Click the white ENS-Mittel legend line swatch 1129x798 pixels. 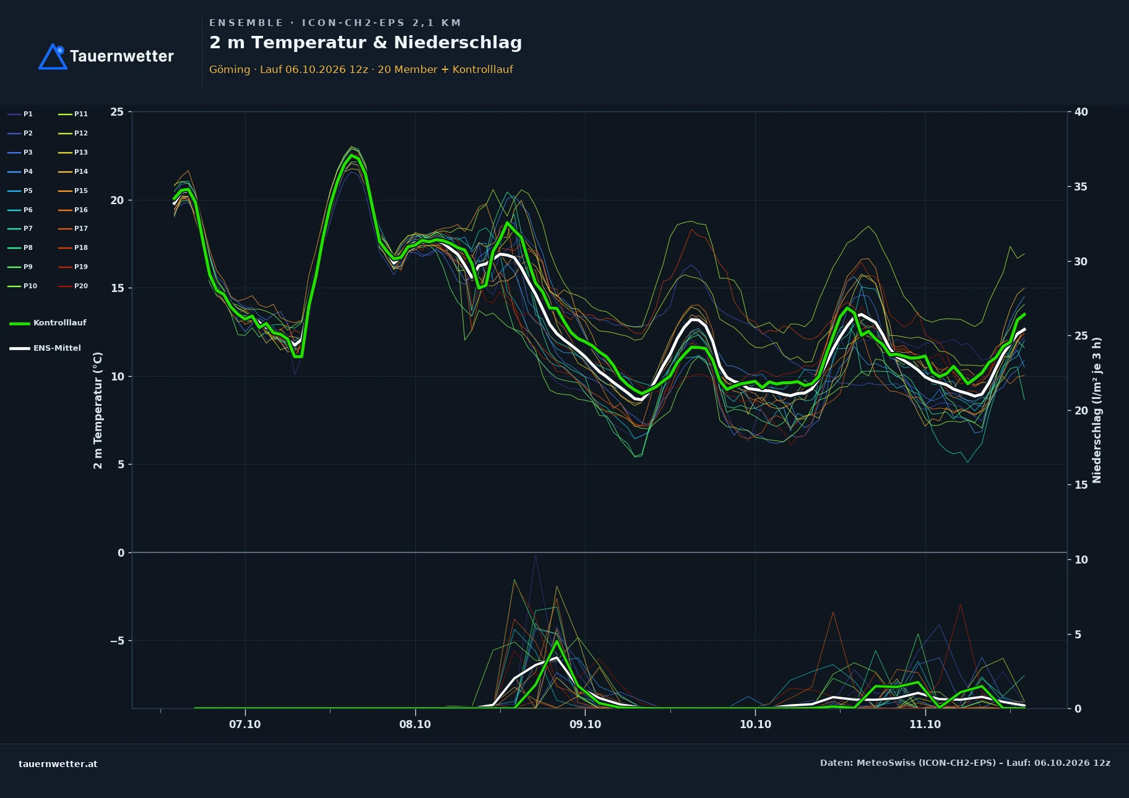coord(20,348)
